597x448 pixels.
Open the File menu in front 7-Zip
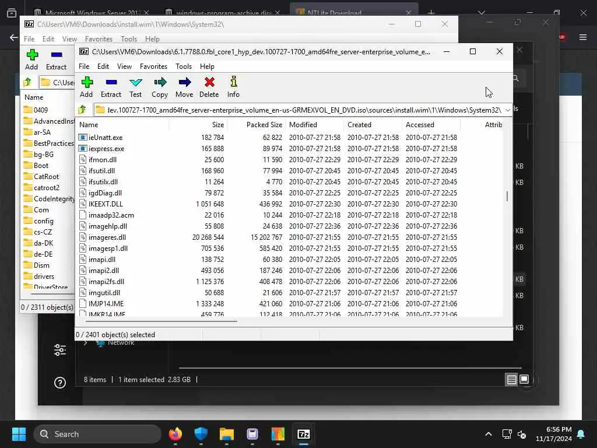click(x=84, y=66)
